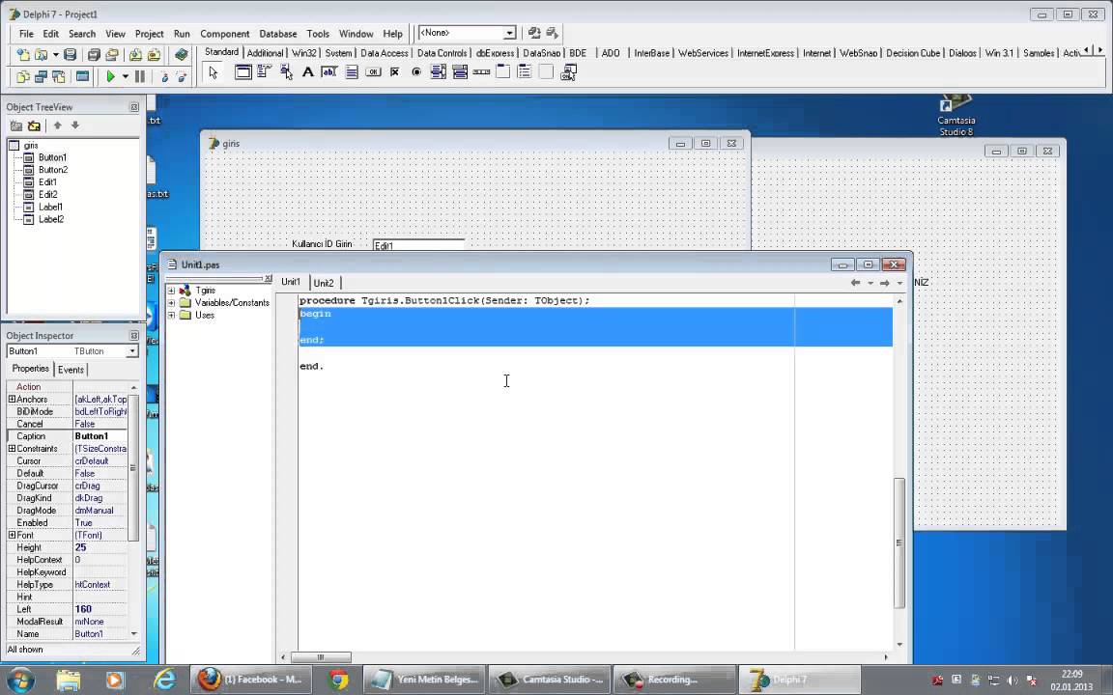Select the RadioButton component icon
Viewport: 1113px width, 695px height.
point(416,71)
